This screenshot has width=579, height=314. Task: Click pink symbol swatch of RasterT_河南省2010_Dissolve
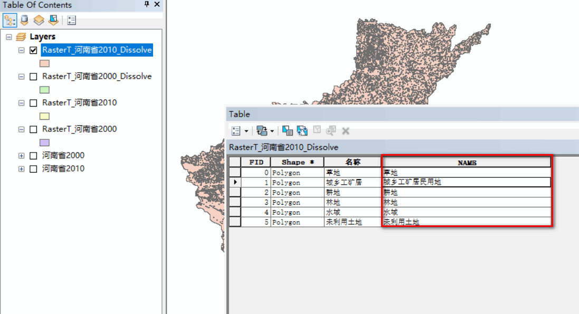[44, 63]
